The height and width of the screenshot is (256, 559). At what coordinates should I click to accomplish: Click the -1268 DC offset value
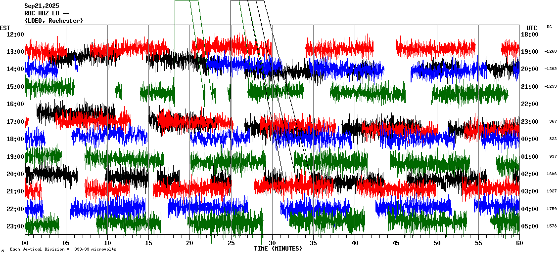(x=551, y=51)
